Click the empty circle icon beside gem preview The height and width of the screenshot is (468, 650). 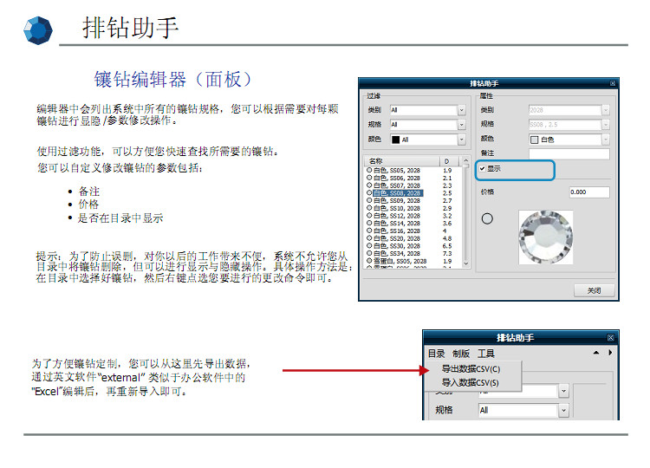[x=487, y=218]
